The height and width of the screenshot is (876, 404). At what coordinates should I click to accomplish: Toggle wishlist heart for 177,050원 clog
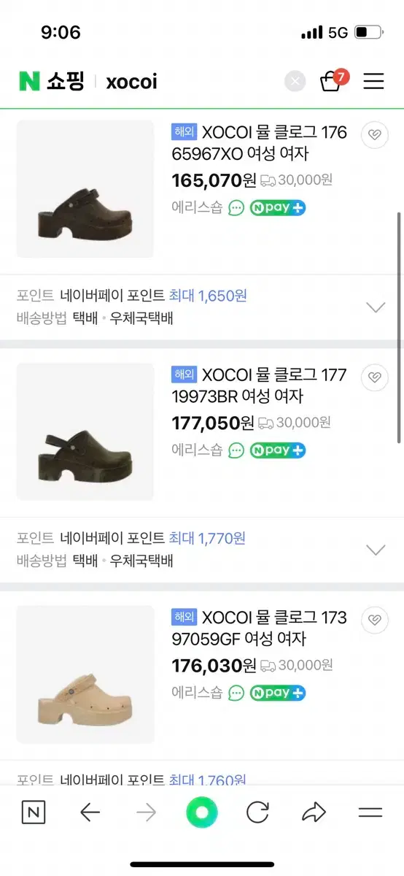coord(375,377)
